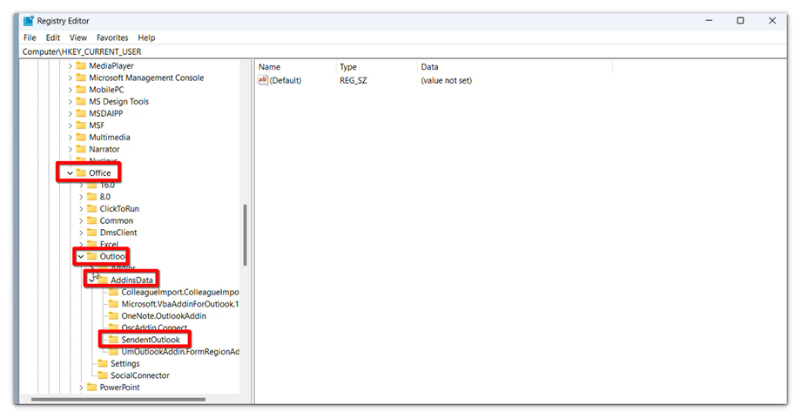Expand the ClickToRun key
This screenshot has width=801, height=419.
tap(81, 209)
